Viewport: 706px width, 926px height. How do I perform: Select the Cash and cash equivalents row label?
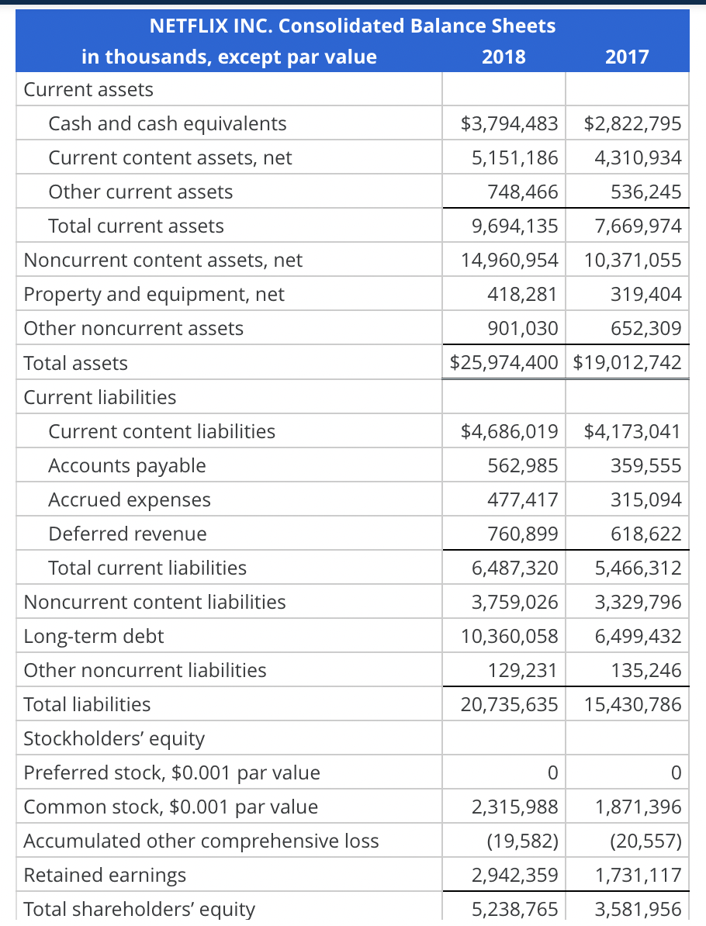[167, 123]
